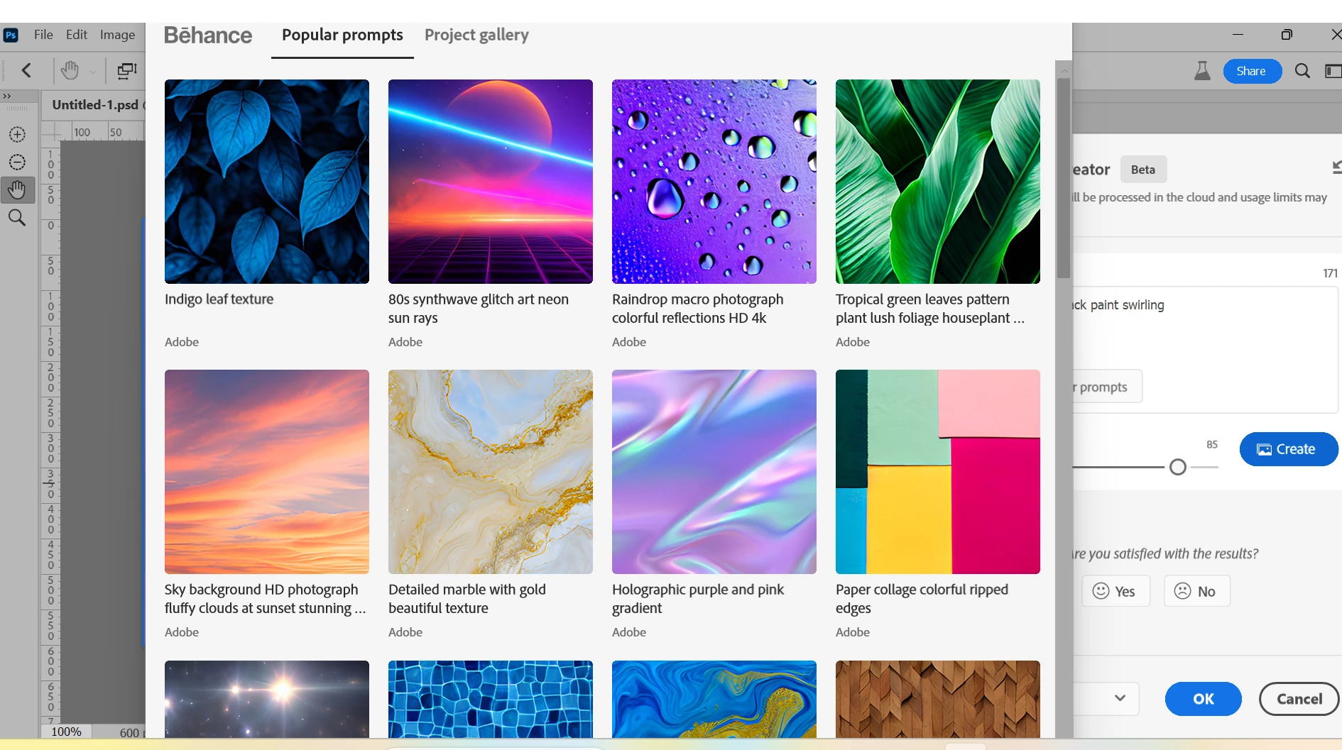
Task: Click the 'Raindrop macro photograph' caption
Action: pyautogui.click(x=698, y=299)
